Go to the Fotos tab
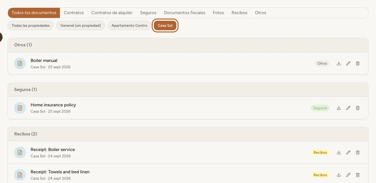The width and height of the screenshot is (376, 183). pyautogui.click(x=218, y=13)
